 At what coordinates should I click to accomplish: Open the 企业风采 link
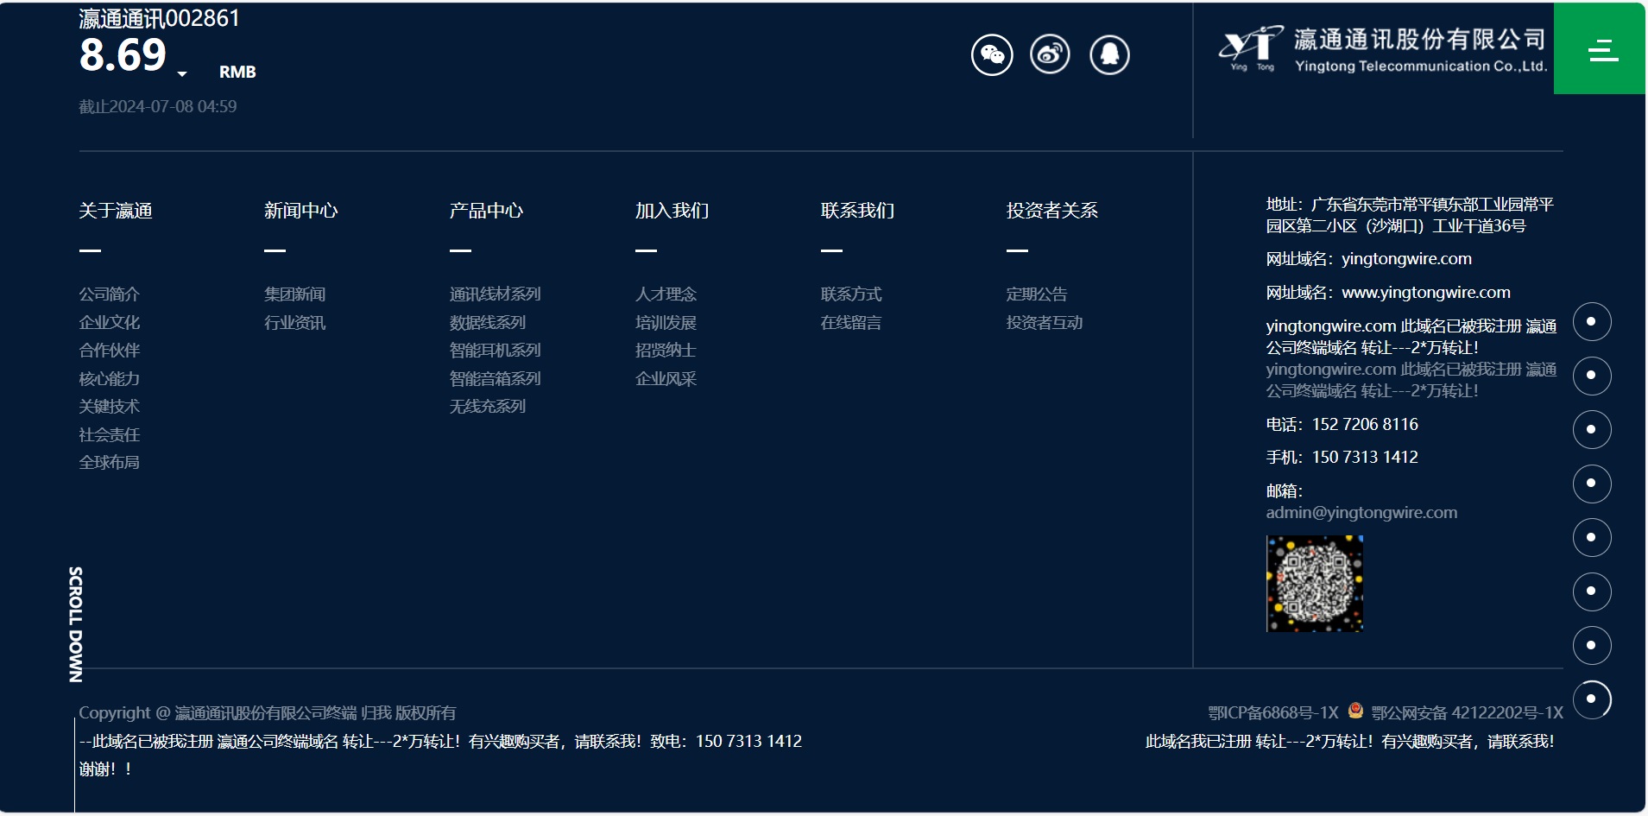(x=666, y=378)
